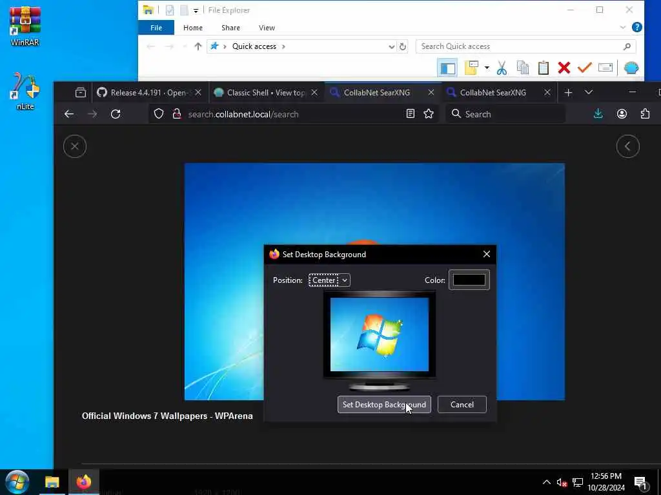Screen dimensions: 661x495
Task: Bookmark this page with the star icon
Action: point(429,113)
